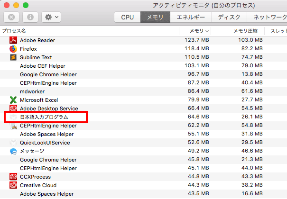Screen dimensions: 287x199
Task: Click the Adobe Desktop Service icon
Action: [13, 109]
